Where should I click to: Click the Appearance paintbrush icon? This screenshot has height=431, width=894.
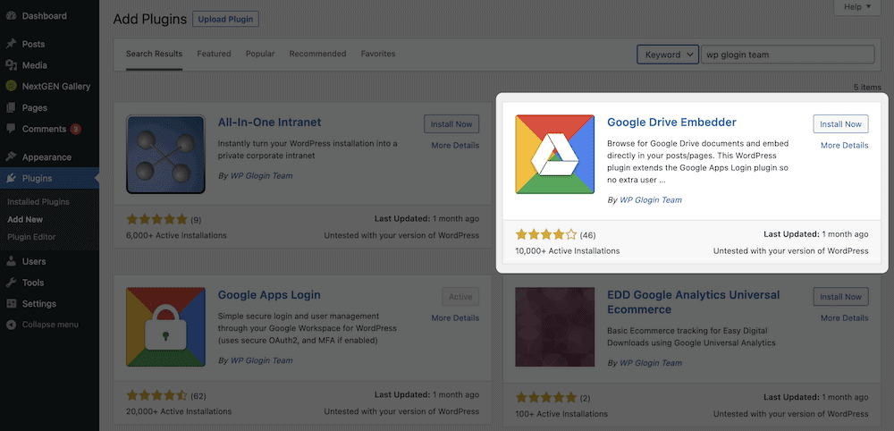tap(11, 156)
